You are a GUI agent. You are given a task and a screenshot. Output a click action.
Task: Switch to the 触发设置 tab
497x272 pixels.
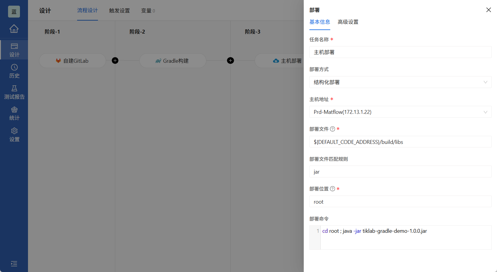(119, 10)
